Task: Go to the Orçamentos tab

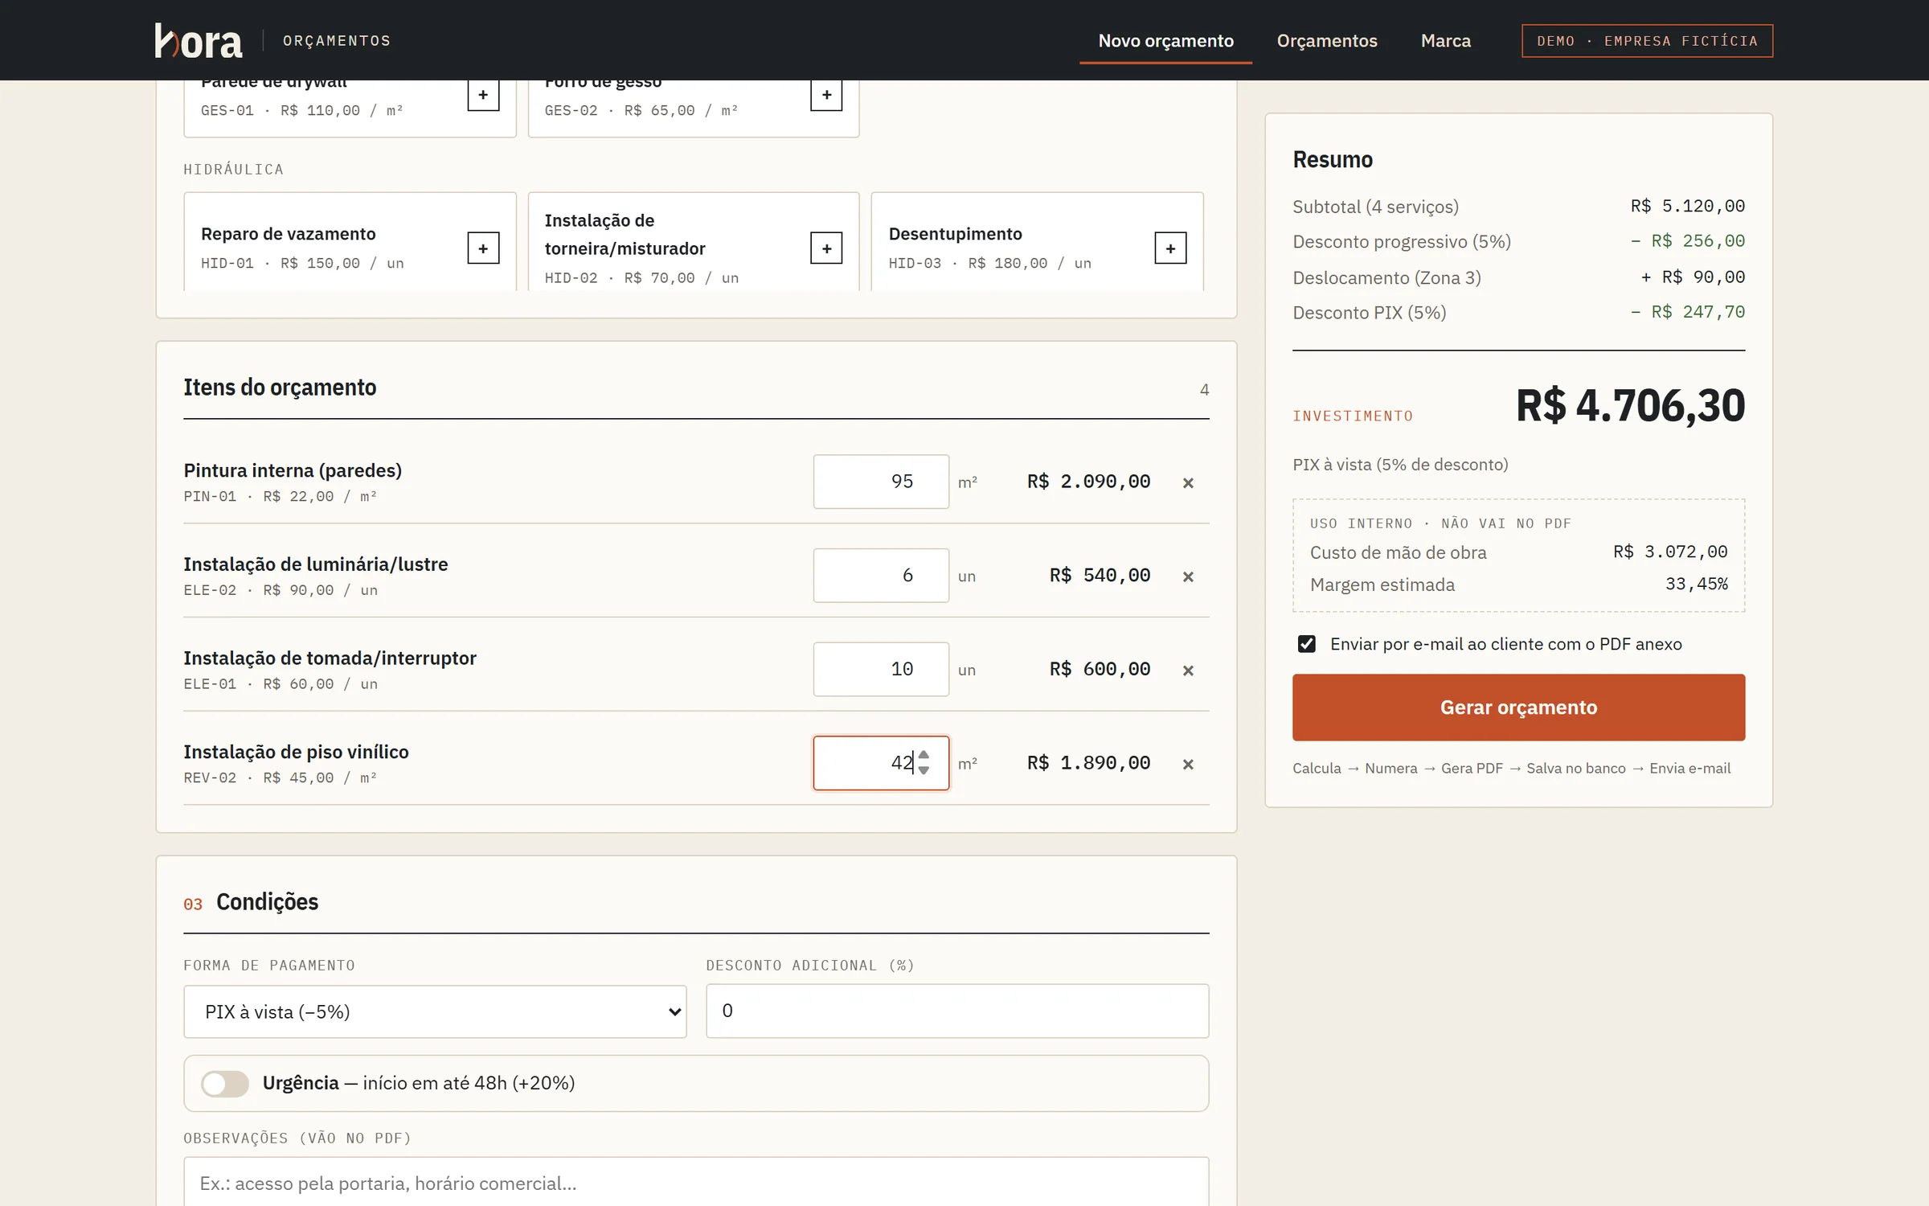Action: point(1327,40)
